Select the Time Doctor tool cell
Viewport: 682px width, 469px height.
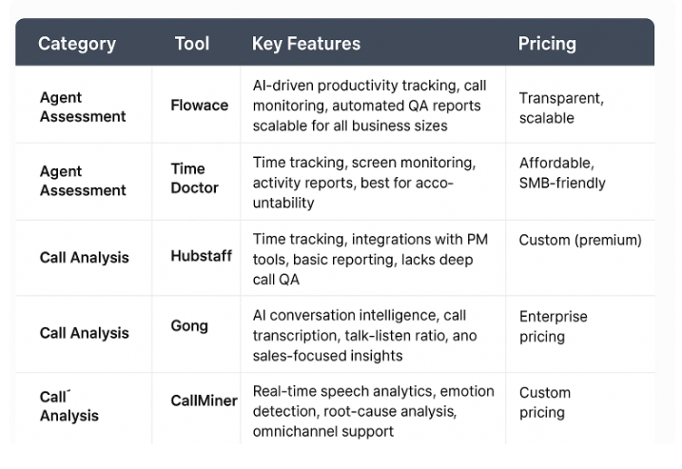coord(194,179)
